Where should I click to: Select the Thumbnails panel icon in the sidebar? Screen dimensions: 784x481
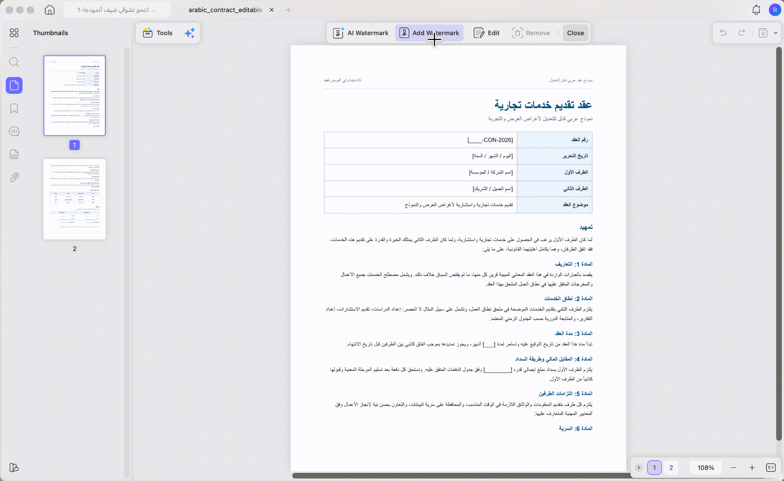(14, 85)
